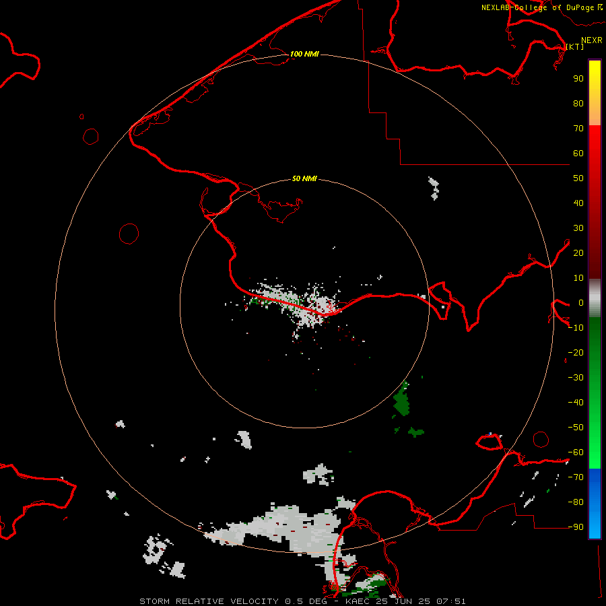Click the small gray echo northeast of 50 NMI ring
The width and height of the screenshot is (606, 606).
click(434, 189)
